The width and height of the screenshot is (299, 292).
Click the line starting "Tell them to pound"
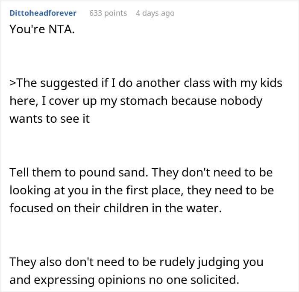(x=141, y=173)
